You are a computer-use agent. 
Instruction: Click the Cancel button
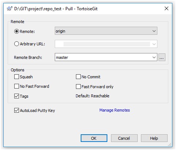pyautogui.click(x=124, y=138)
